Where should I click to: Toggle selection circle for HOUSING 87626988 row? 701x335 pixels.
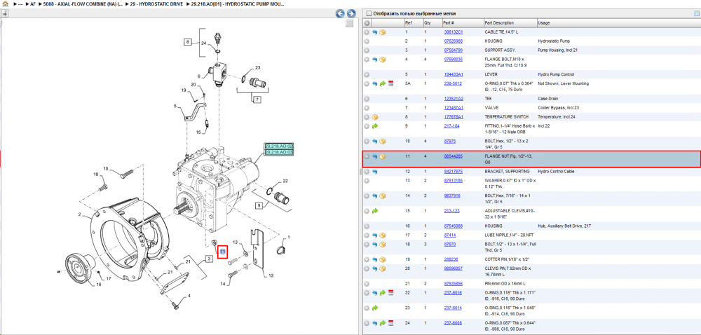pyautogui.click(x=367, y=41)
